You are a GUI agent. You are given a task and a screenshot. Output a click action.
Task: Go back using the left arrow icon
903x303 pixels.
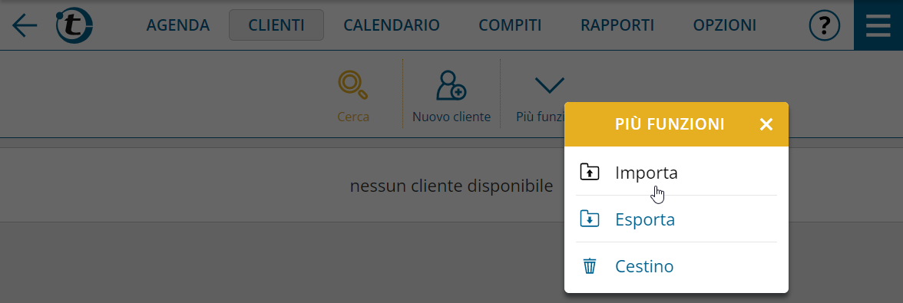click(25, 25)
